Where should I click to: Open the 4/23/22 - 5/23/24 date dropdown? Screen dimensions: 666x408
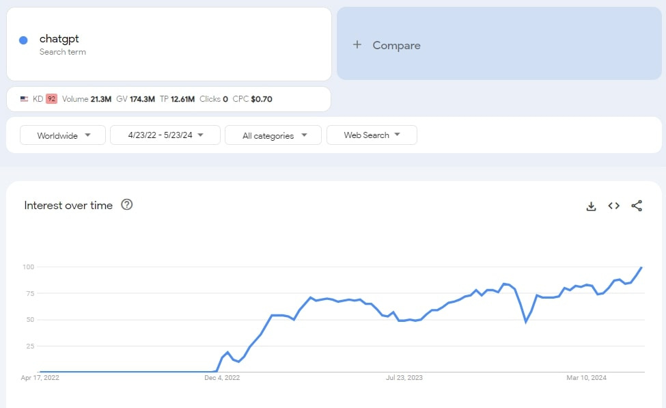click(x=165, y=135)
